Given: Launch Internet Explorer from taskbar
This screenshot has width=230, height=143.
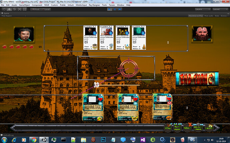Looking at the screenshot, I should 14,140.
